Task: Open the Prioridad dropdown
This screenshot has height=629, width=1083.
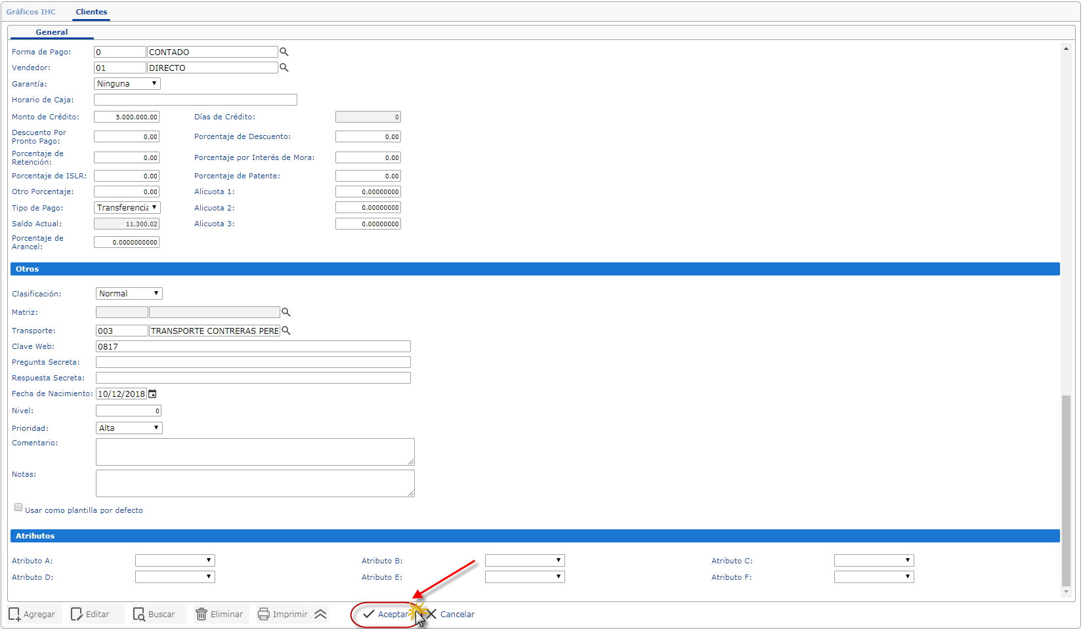Action: point(129,428)
